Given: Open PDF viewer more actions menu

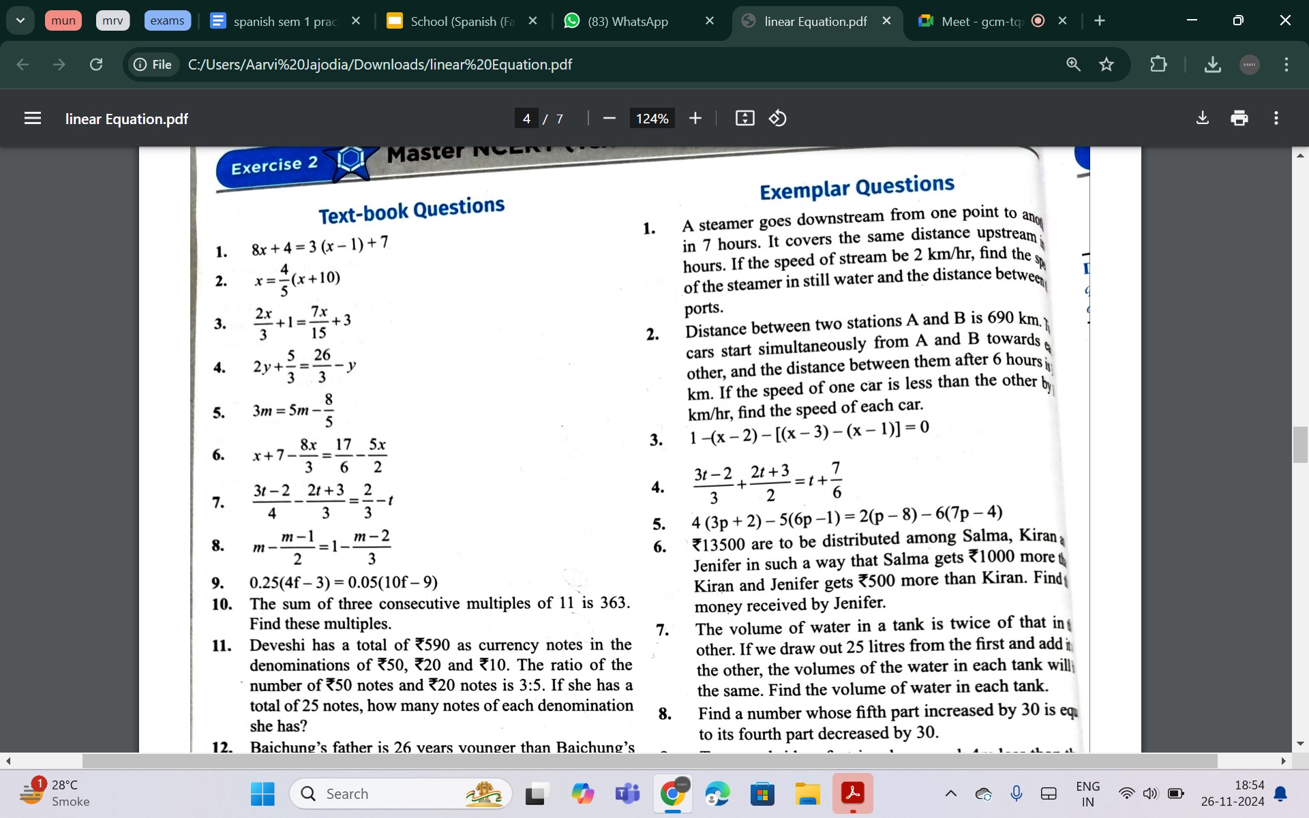Looking at the screenshot, I should (1276, 119).
